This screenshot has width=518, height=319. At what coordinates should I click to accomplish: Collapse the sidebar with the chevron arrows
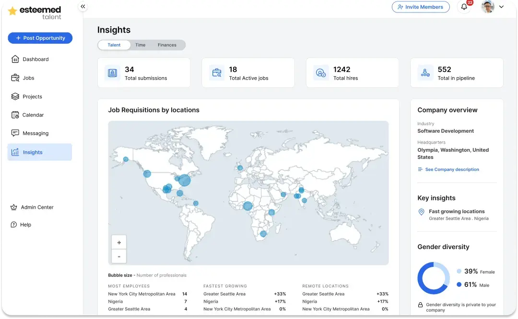[x=83, y=7]
